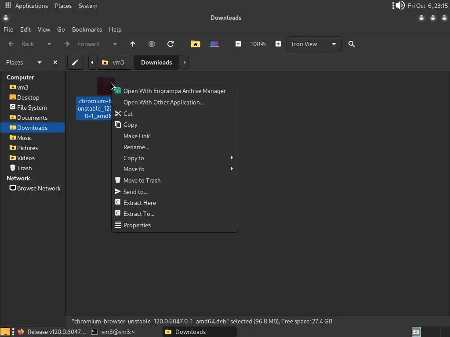450x337 pixels.
Task: Select Cut from the context menu
Action: 174,114
